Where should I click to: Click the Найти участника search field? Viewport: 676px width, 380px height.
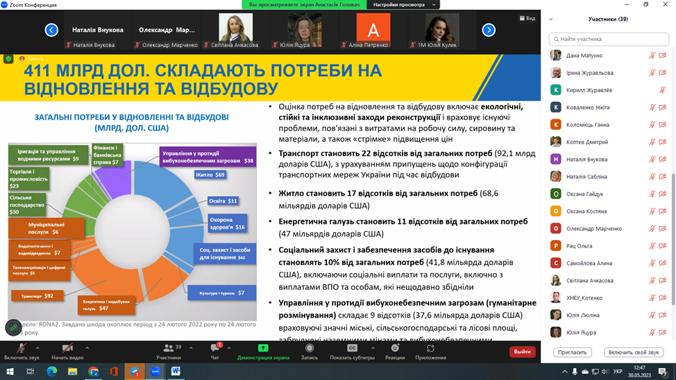609,39
